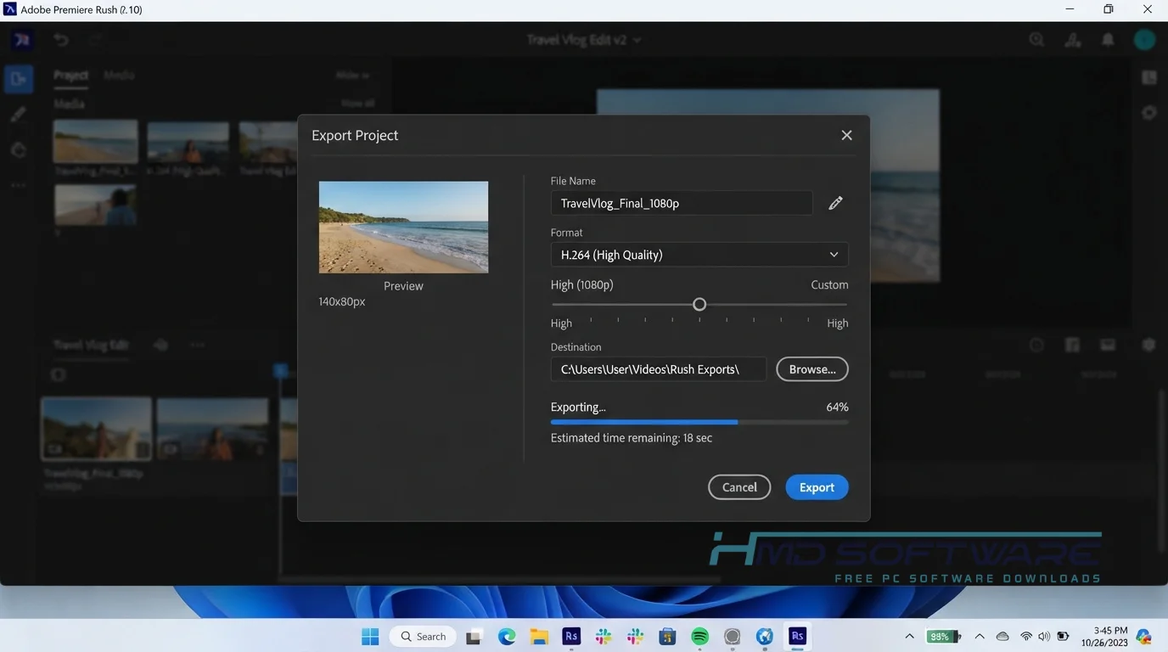Open Spotify from taskbar
Screen dimensions: 1168x652
699,637
